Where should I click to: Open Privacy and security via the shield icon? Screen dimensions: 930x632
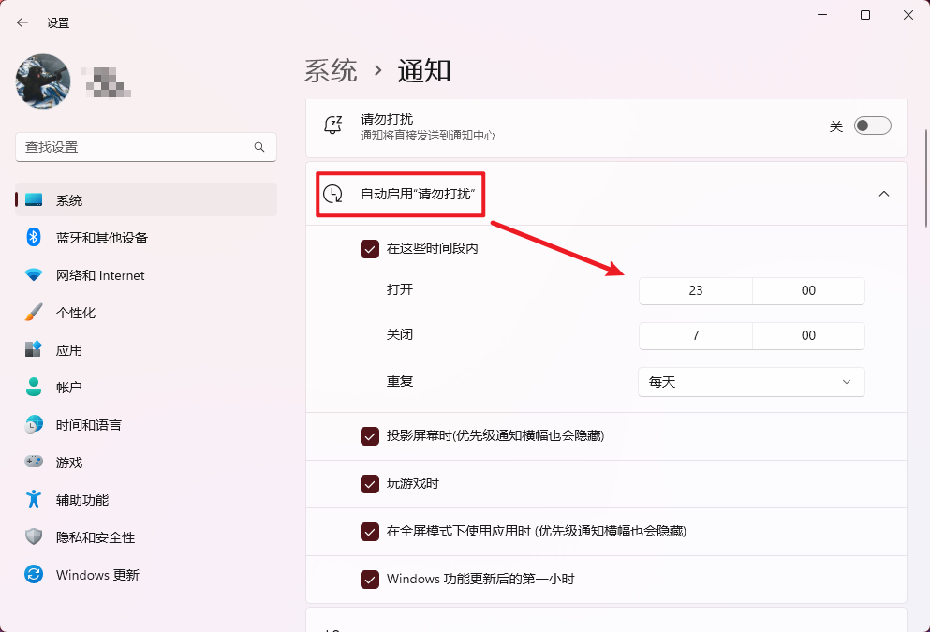tap(35, 537)
